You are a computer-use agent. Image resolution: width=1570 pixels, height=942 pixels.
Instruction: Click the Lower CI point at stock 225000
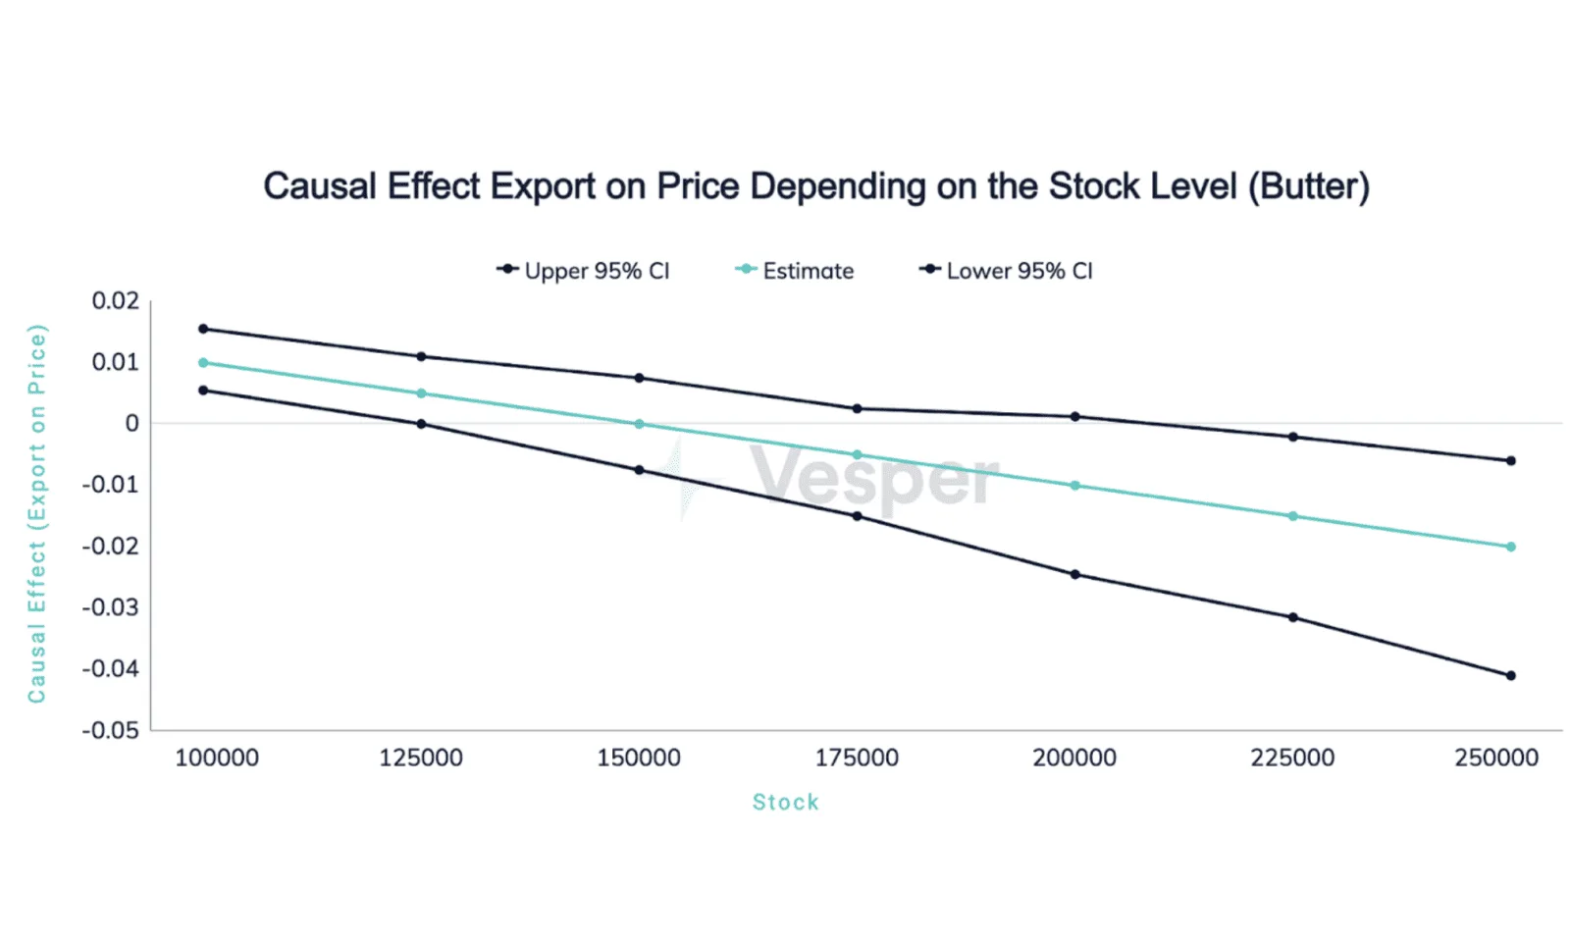[x=1292, y=617]
